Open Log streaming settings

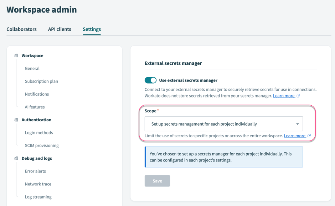tap(38, 196)
